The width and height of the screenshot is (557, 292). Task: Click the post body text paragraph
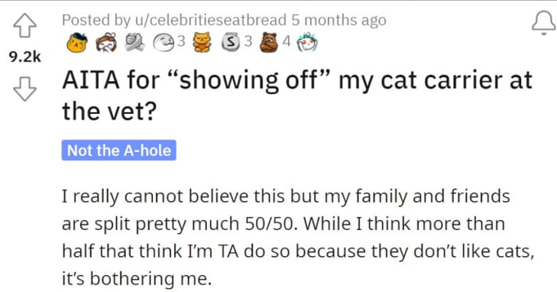pos(298,237)
